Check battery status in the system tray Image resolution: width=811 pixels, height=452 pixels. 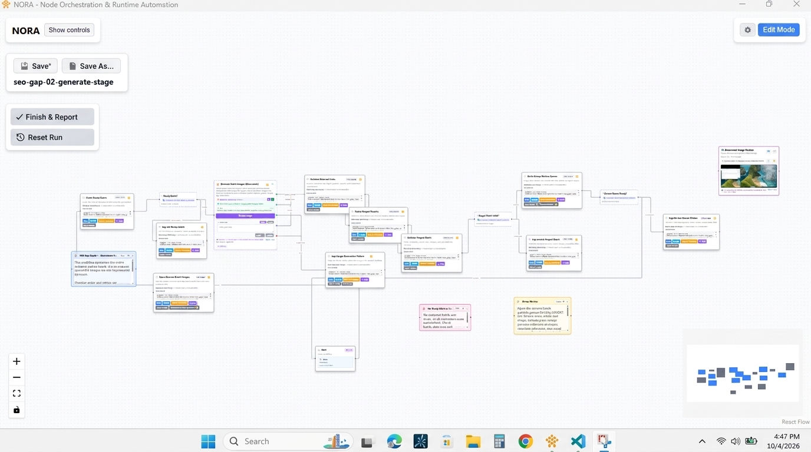pos(751,441)
